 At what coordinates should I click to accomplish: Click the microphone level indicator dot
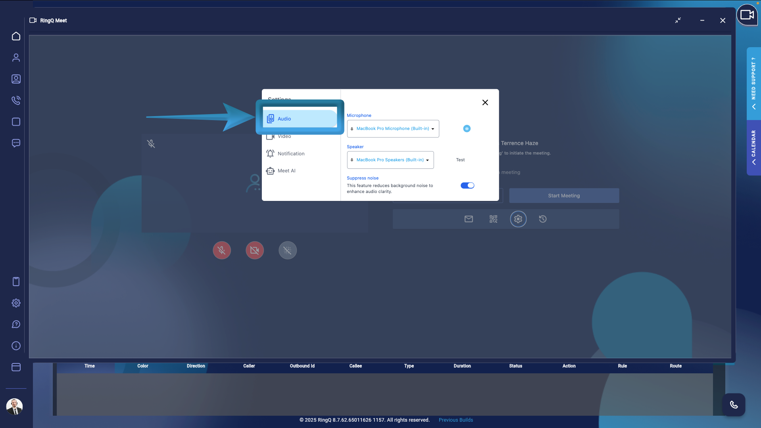(466, 128)
